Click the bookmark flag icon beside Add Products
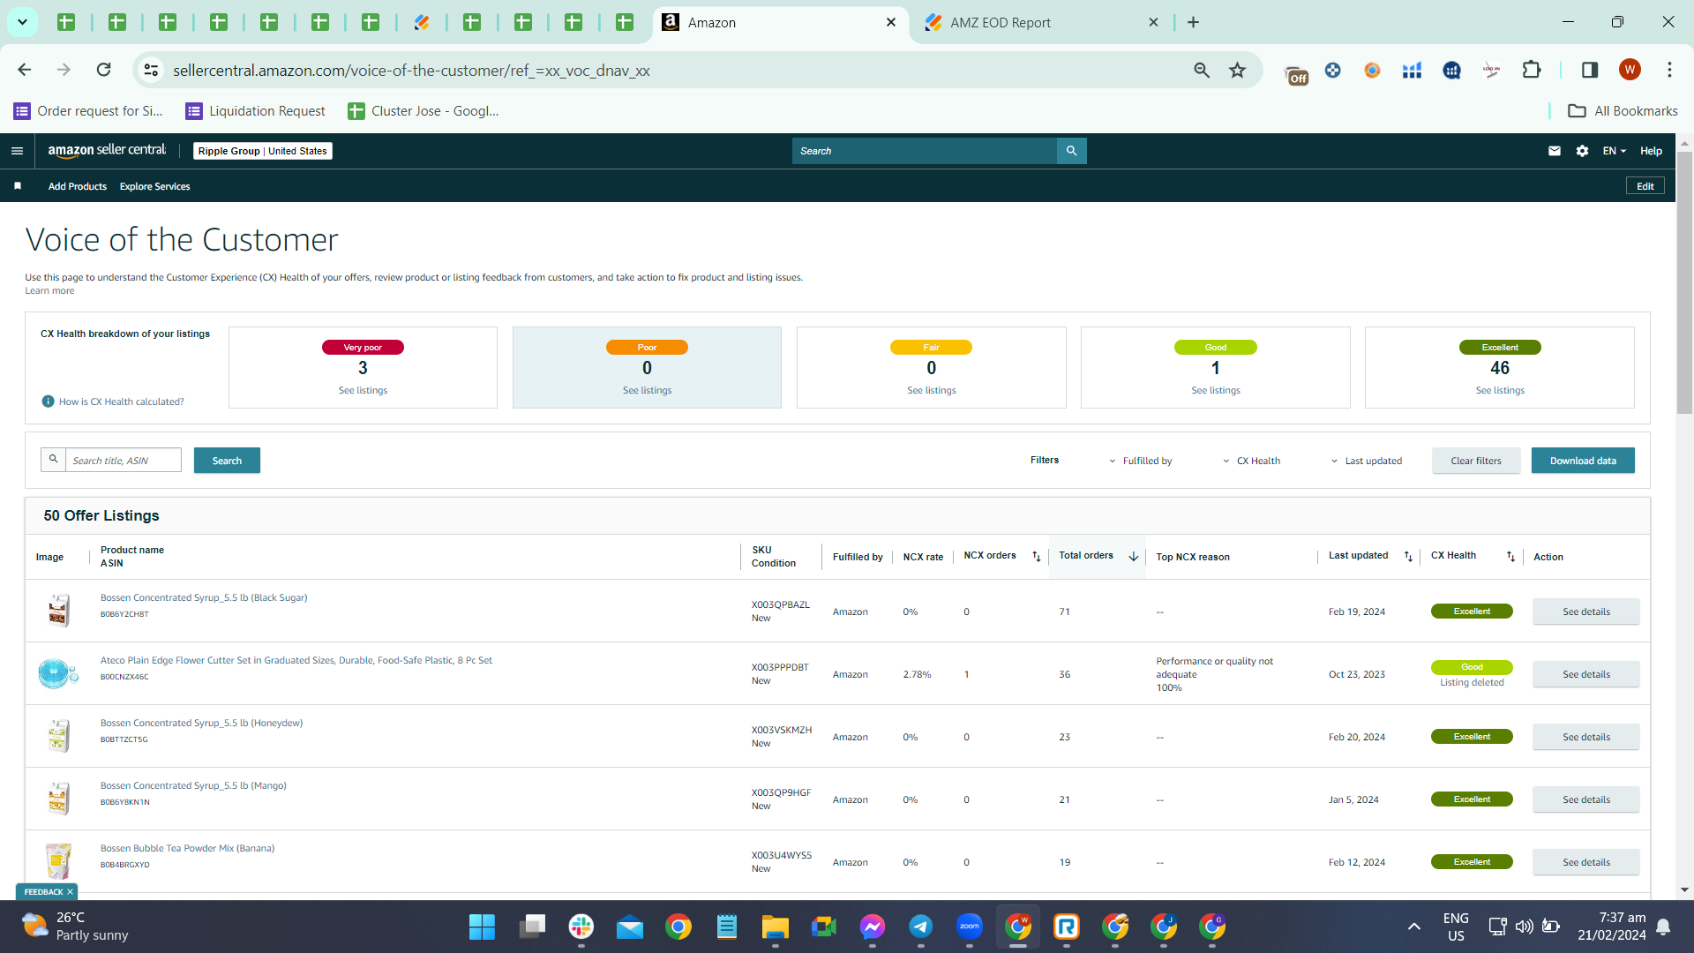The image size is (1694, 953). 18,186
